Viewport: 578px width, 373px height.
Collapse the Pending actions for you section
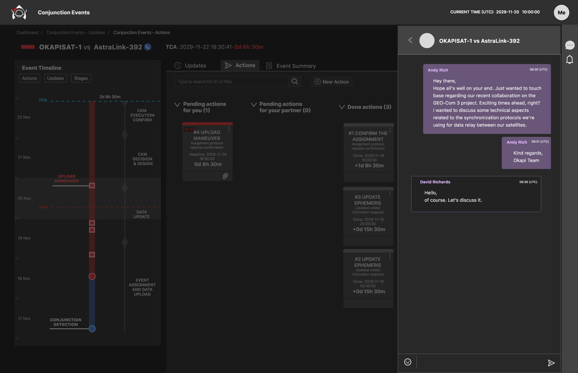point(177,105)
